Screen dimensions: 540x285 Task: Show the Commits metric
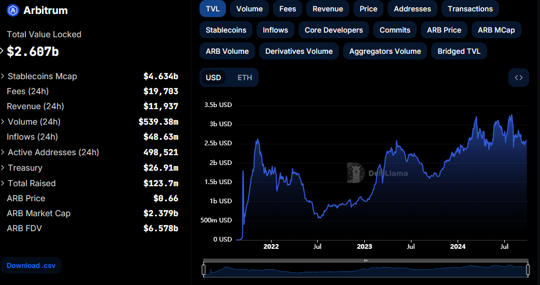pyautogui.click(x=395, y=30)
